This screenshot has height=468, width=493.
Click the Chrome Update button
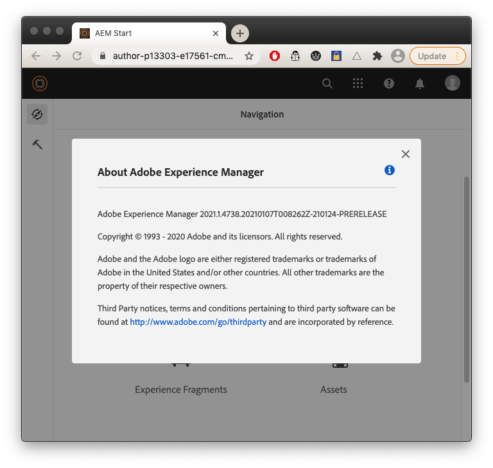(x=432, y=56)
